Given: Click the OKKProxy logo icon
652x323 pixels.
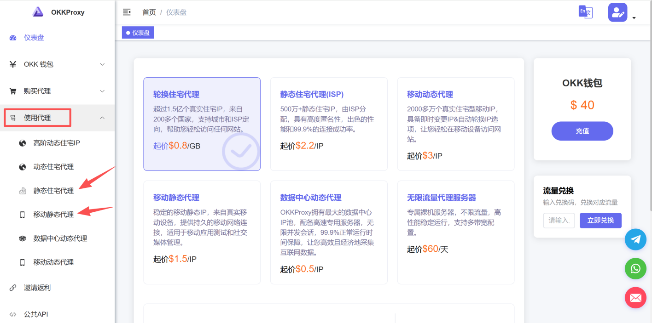Looking at the screenshot, I should [38, 12].
